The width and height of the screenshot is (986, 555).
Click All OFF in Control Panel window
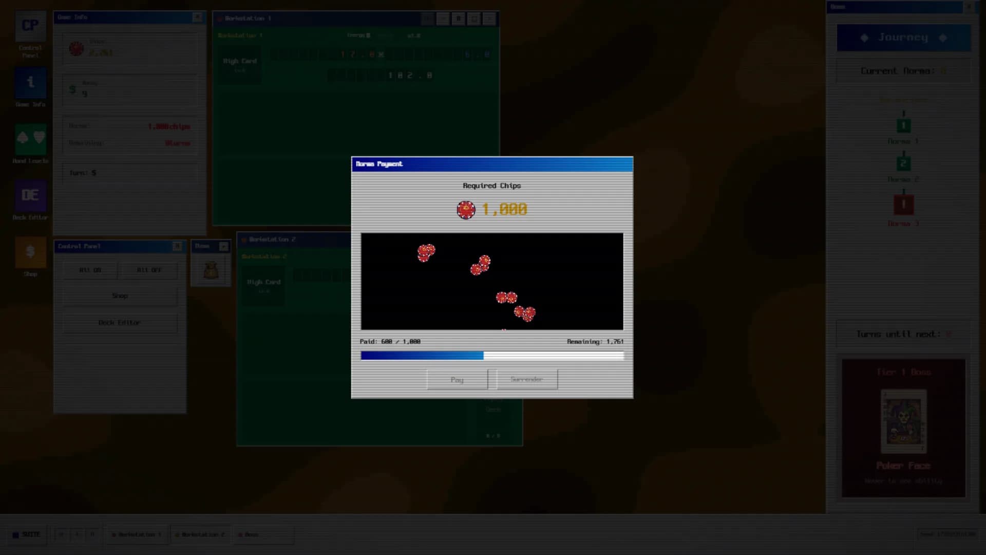pyautogui.click(x=149, y=270)
